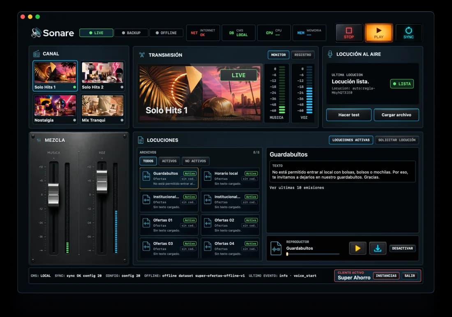Select the Guardabultos locución card

(x=169, y=178)
